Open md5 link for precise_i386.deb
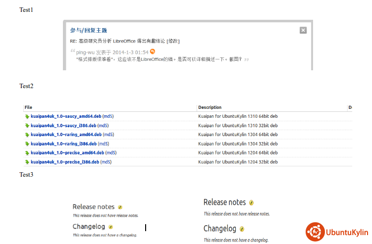This screenshot has width=372, height=244. tap(106, 162)
